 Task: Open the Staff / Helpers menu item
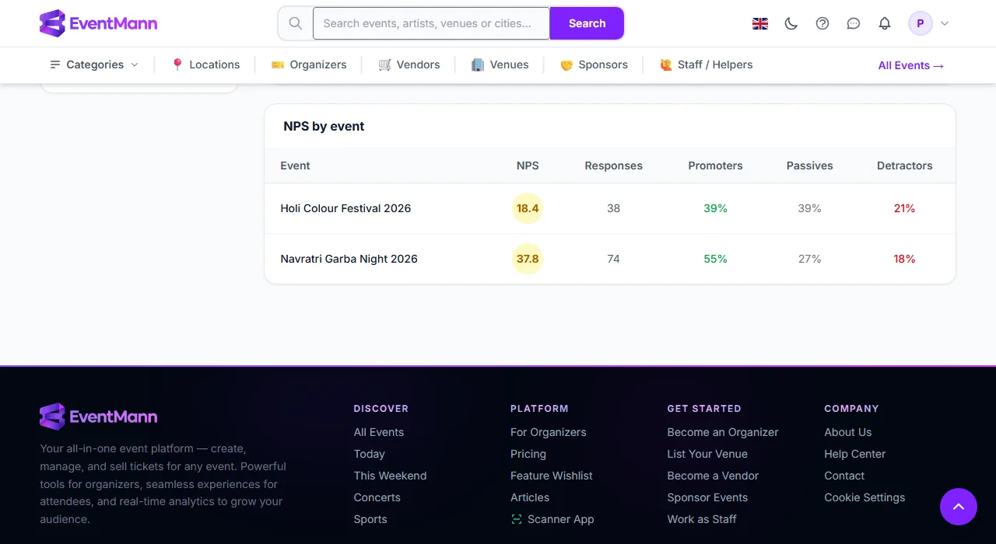tap(706, 65)
